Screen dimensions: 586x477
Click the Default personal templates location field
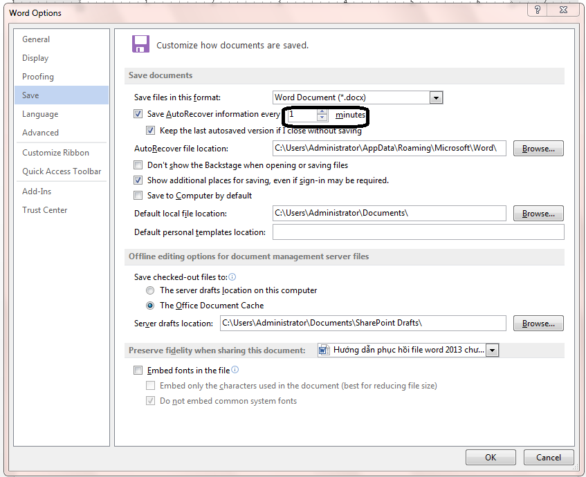[418, 232]
